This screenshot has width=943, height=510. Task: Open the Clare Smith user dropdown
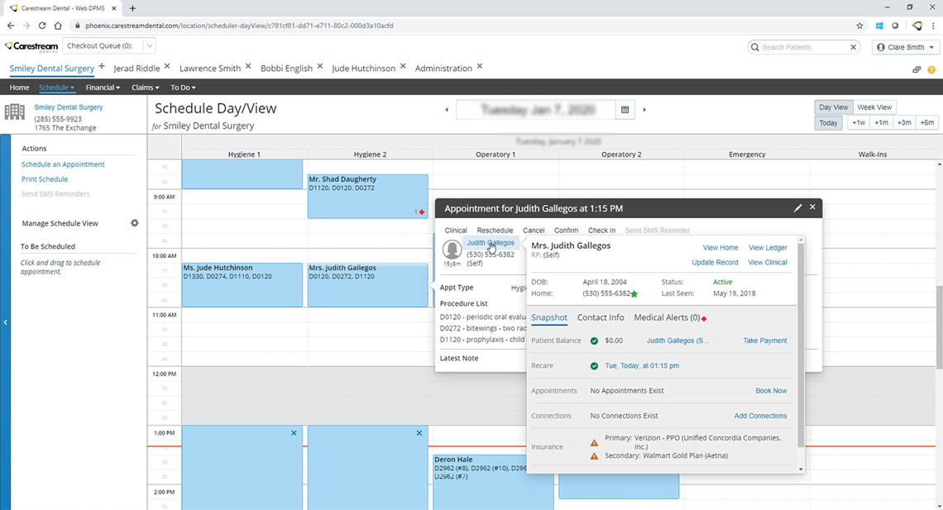pos(905,47)
